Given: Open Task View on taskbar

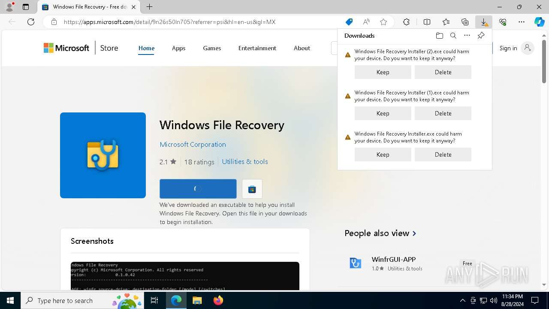Looking at the screenshot, I should pyautogui.click(x=154, y=300).
